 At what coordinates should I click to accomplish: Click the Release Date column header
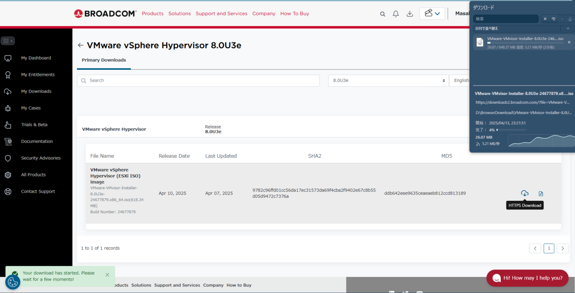(x=174, y=156)
